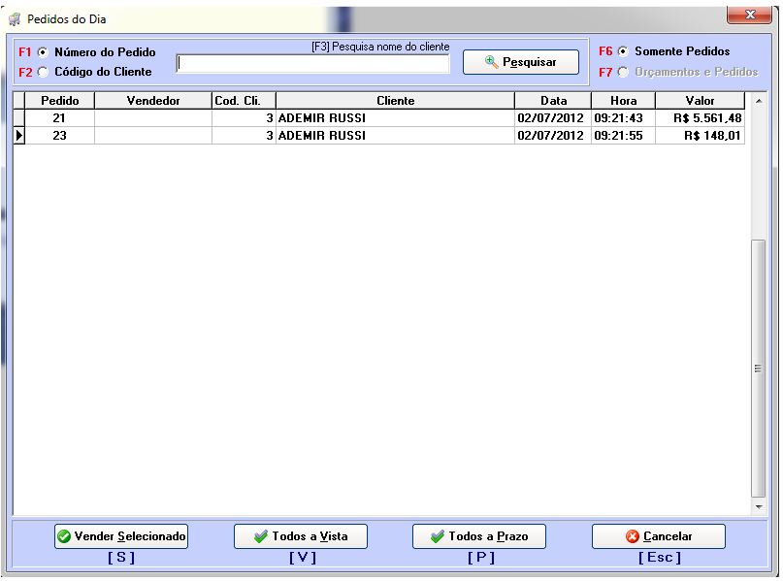The height and width of the screenshot is (581, 783).
Task: Click the [ V ] shortcut label
Action: pyautogui.click(x=303, y=558)
